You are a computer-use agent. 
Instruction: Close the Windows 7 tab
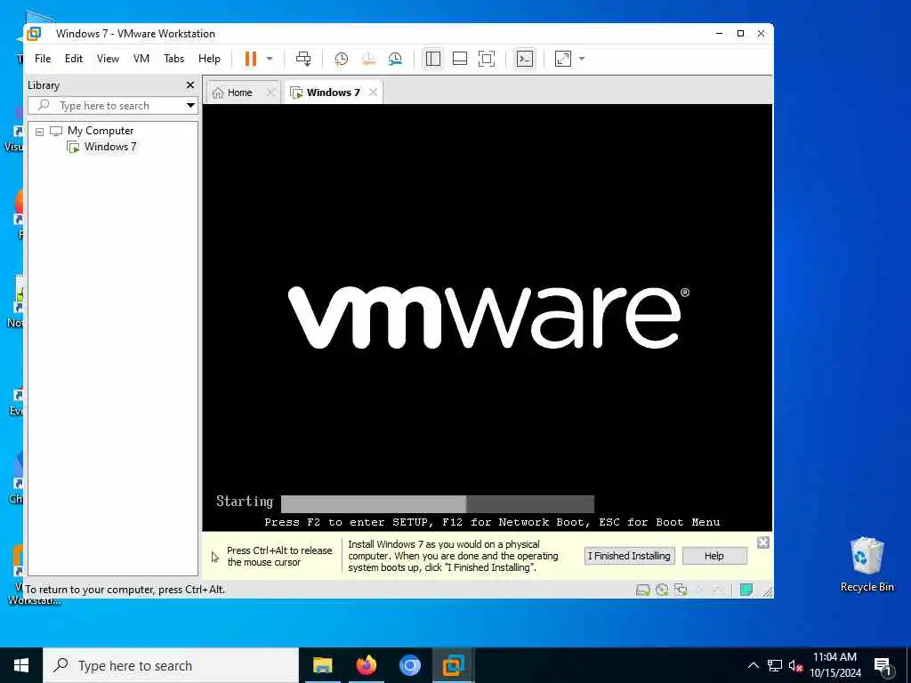[373, 92]
